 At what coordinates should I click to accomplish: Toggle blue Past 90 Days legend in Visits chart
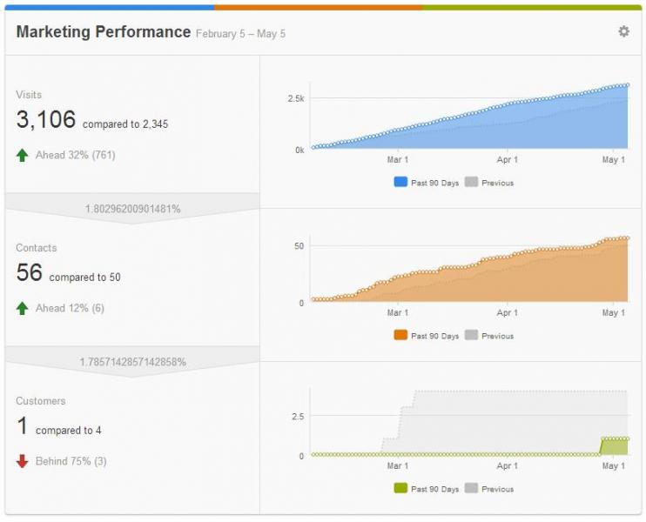click(427, 183)
